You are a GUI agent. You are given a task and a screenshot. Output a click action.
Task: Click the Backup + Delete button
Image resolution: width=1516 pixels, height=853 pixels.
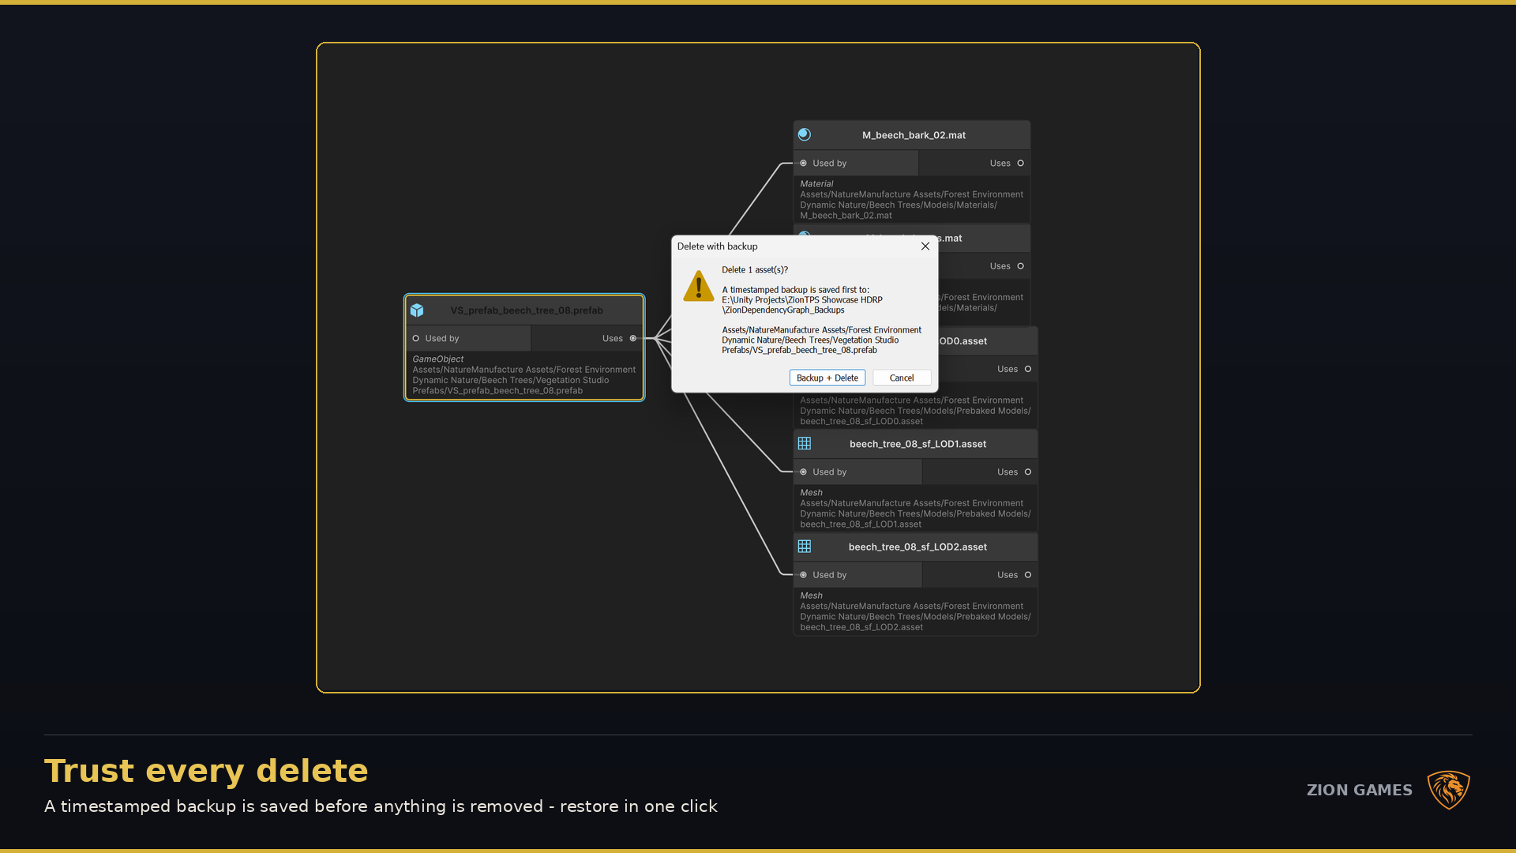pyautogui.click(x=827, y=378)
